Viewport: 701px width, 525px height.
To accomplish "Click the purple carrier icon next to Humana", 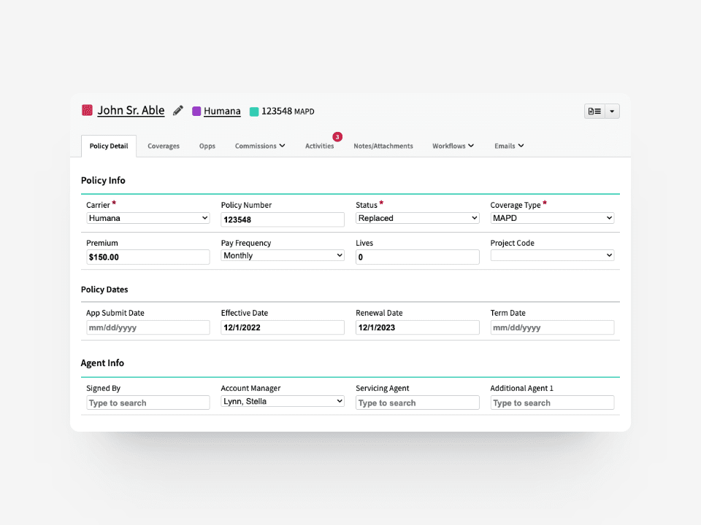I will click(x=196, y=110).
